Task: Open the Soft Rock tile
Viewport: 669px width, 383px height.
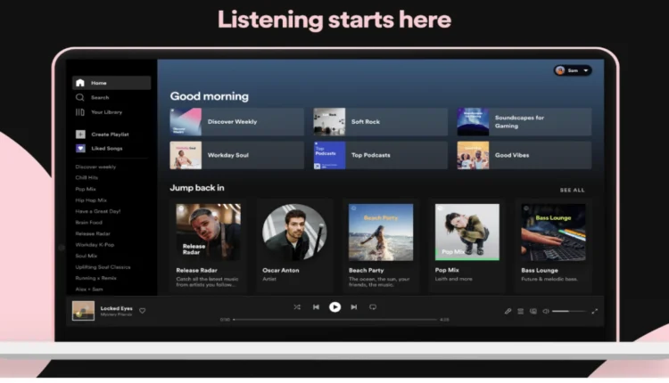Action: click(381, 122)
